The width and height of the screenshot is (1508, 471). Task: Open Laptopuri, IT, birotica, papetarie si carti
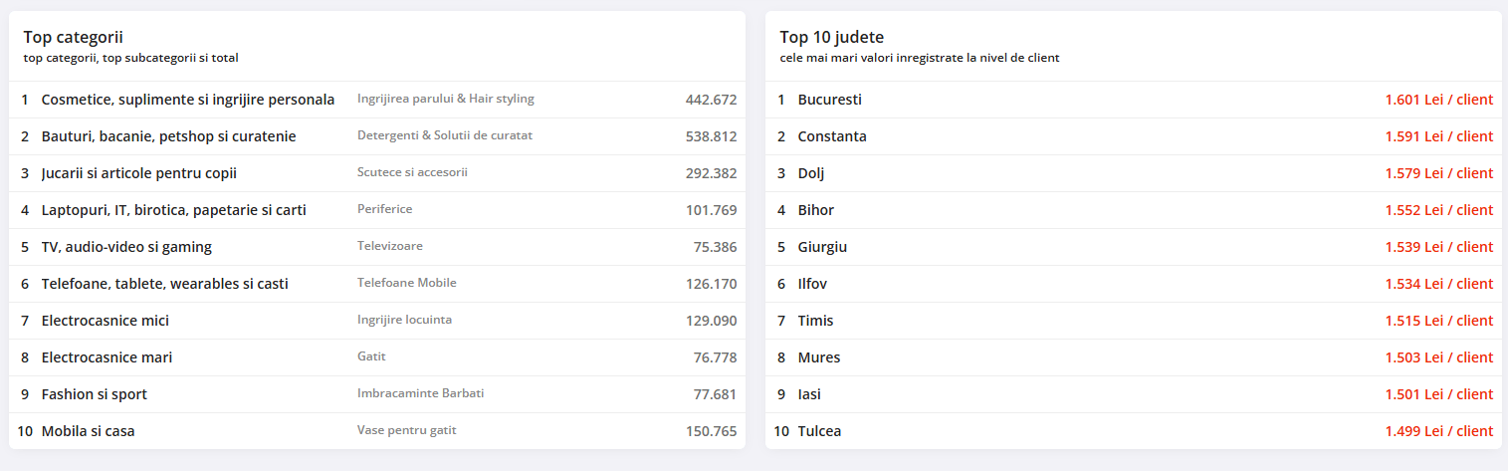(x=173, y=210)
